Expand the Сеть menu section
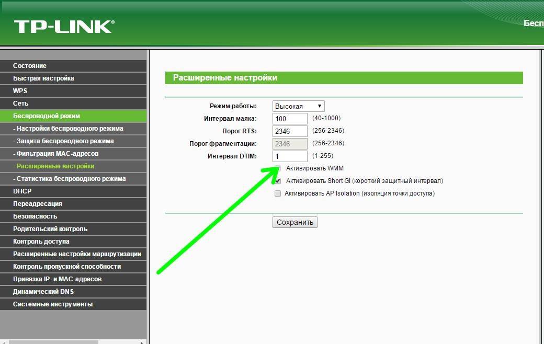Viewport: 544px width, 344px height. click(x=21, y=104)
